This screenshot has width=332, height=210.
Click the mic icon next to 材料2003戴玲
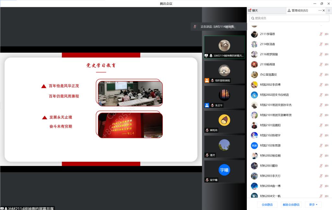pyautogui.click(x=321, y=166)
